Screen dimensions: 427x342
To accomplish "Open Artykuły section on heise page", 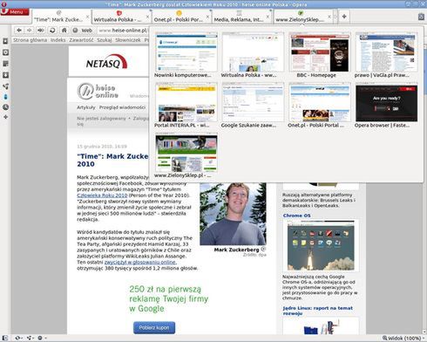I will click(x=86, y=107).
